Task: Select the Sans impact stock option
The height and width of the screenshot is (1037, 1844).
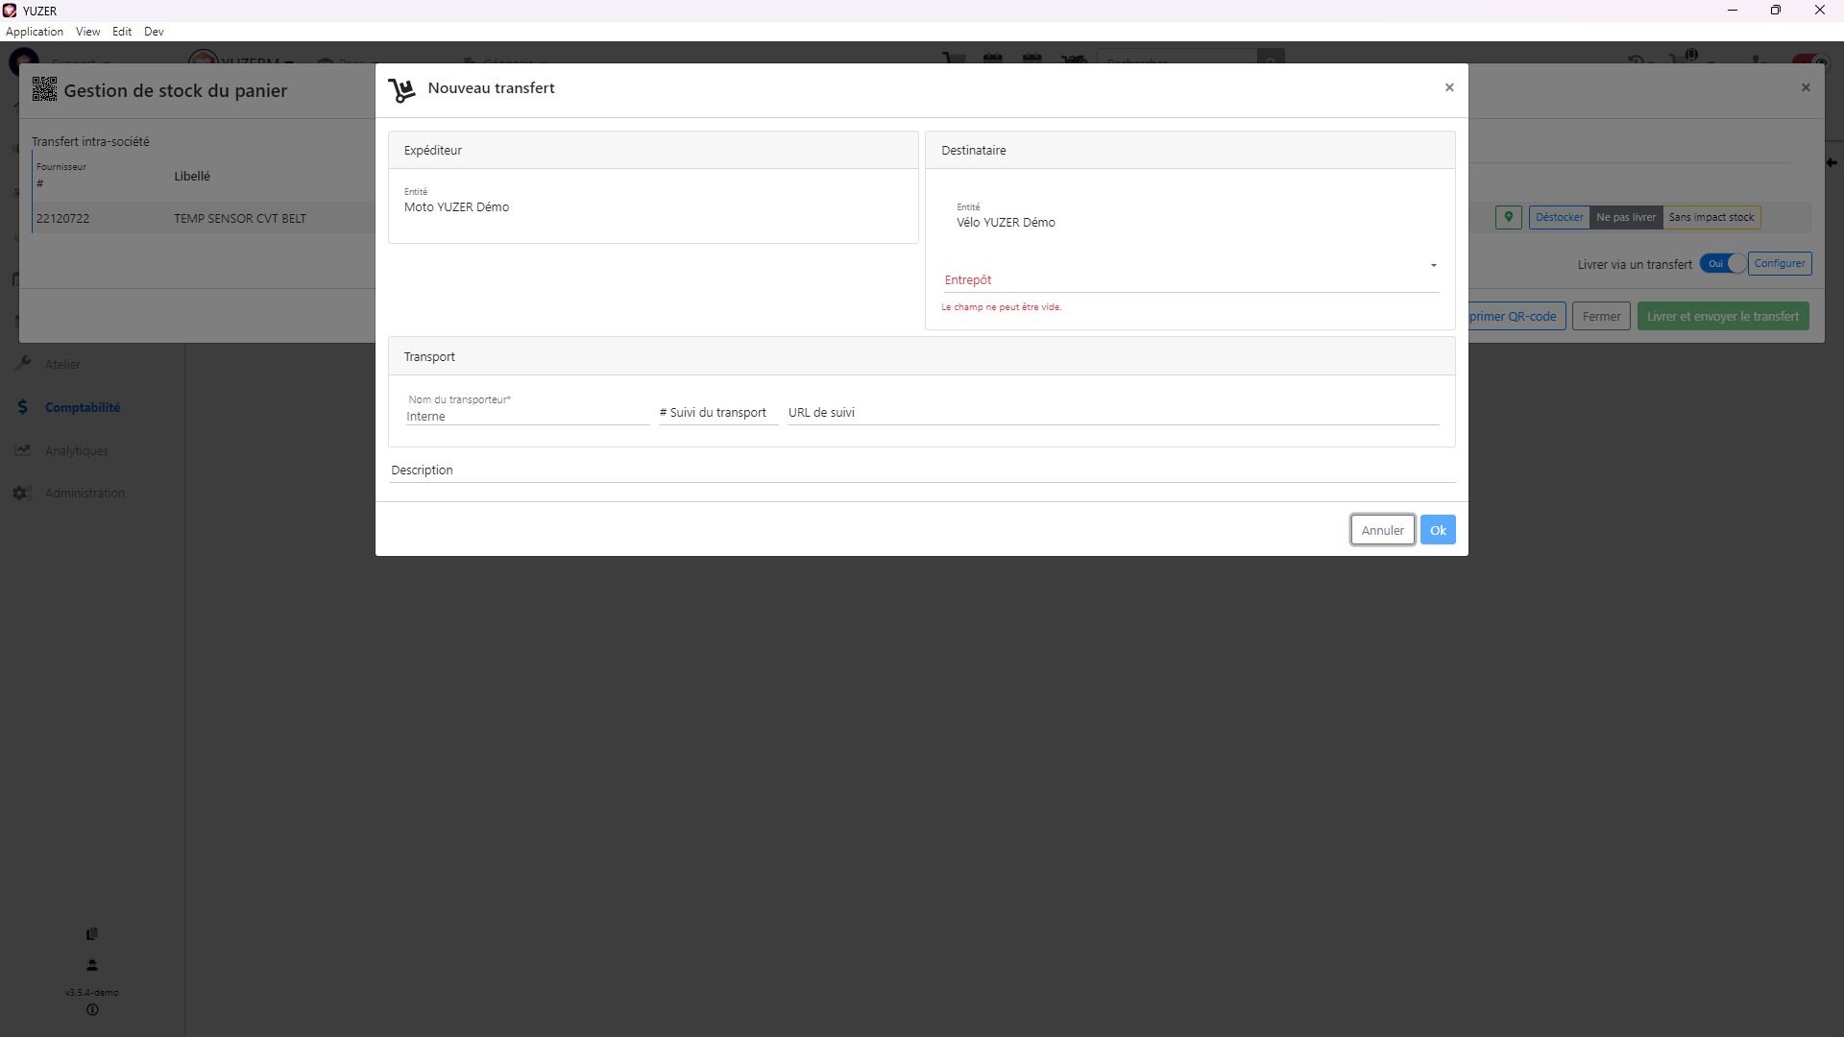Action: click(x=1711, y=217)
